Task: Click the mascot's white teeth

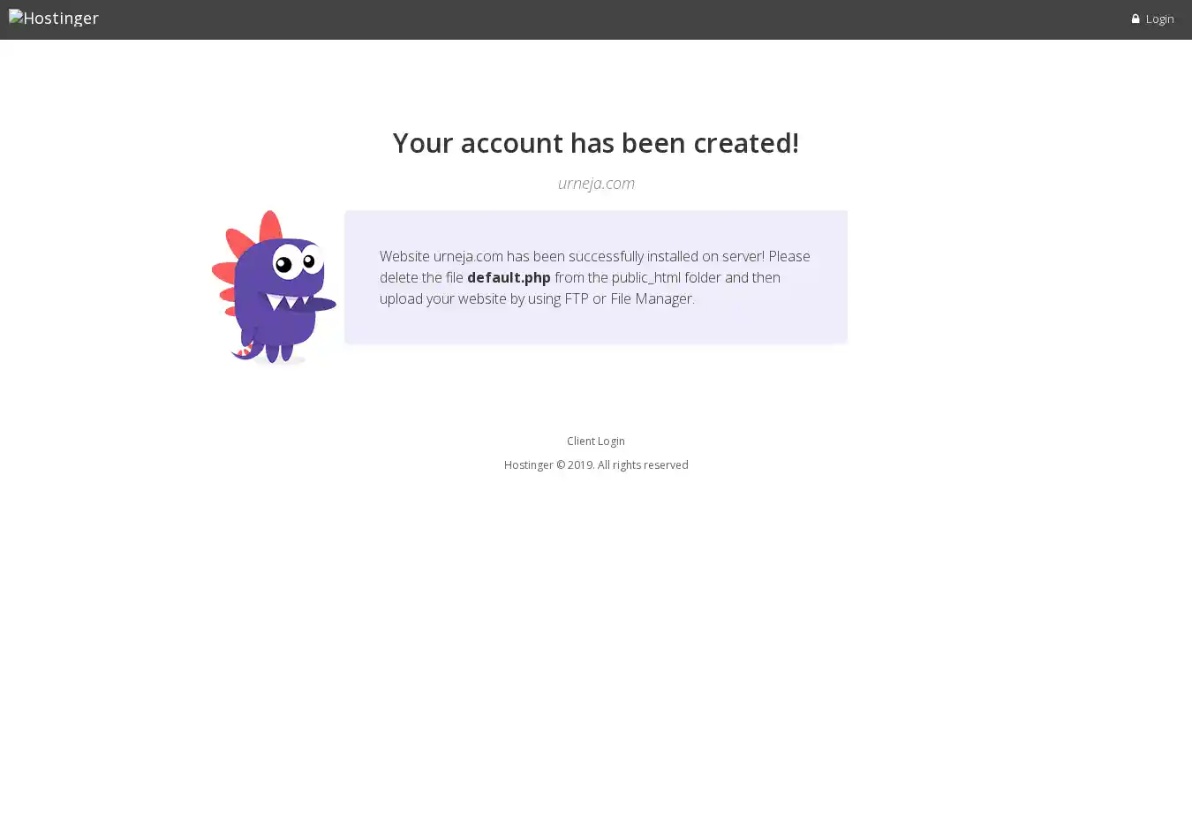Action: (x=290, y=302)
